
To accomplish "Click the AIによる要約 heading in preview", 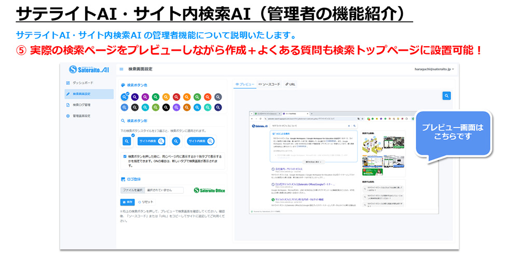I will click(282, 133).
